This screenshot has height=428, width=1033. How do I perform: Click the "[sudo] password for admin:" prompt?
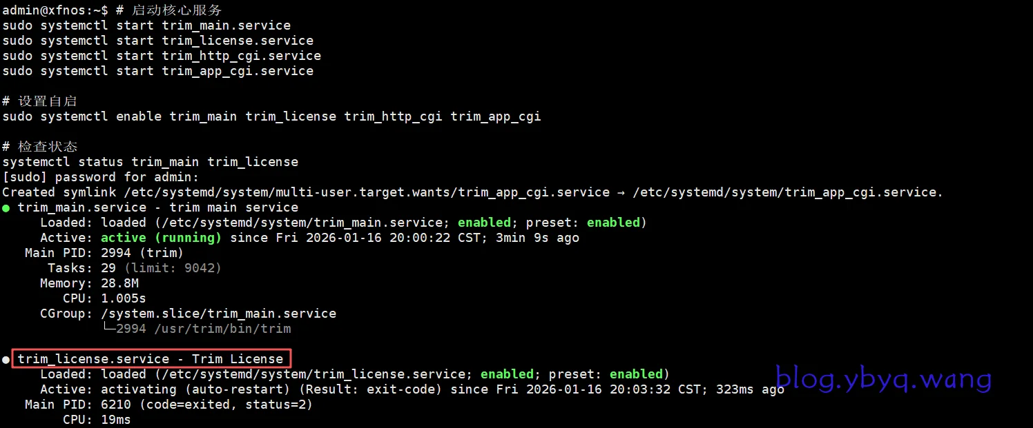pyautogui.click(x=100, y=177)
